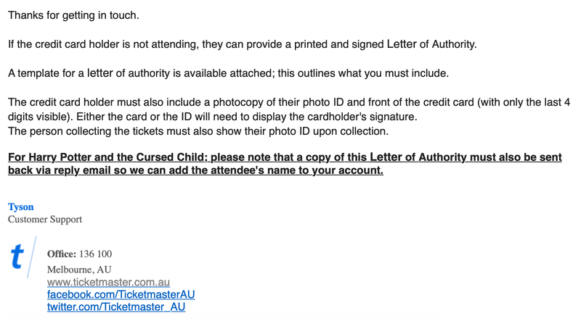Open the www.ticketmaster.com.au link
581x321 pixels.
click(x=108, y=282)
